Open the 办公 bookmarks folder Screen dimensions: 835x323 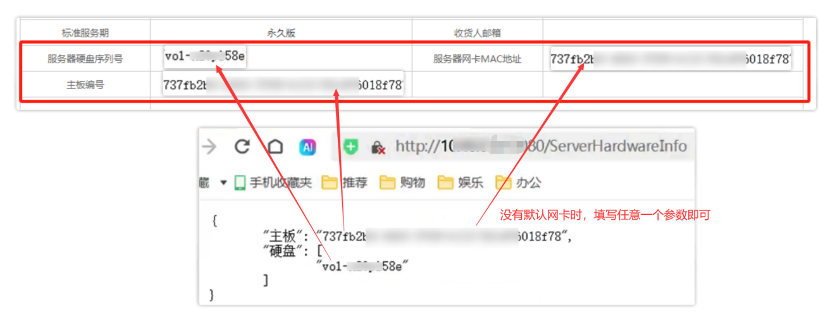tap(519, 183)
